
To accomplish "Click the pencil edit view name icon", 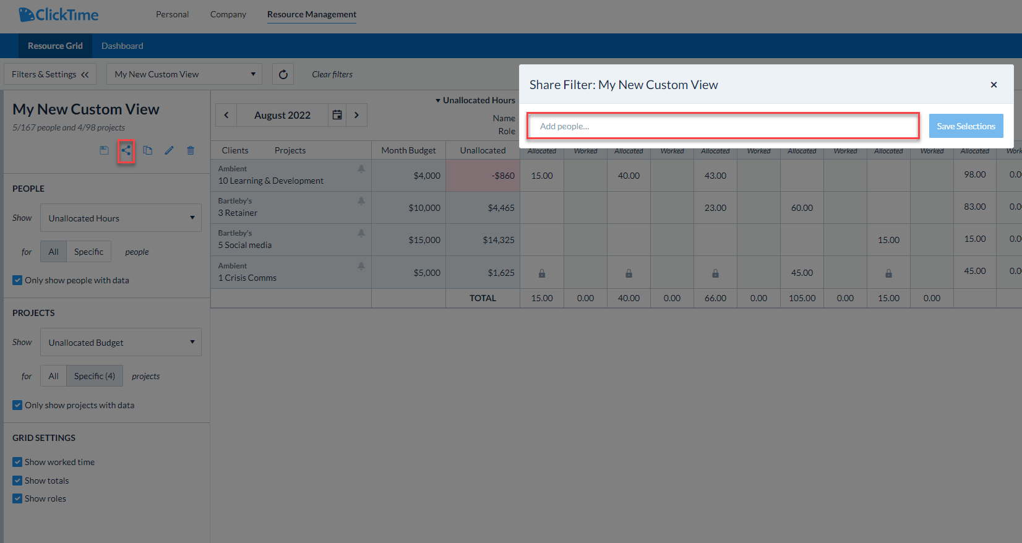I will tap(169, 150).
